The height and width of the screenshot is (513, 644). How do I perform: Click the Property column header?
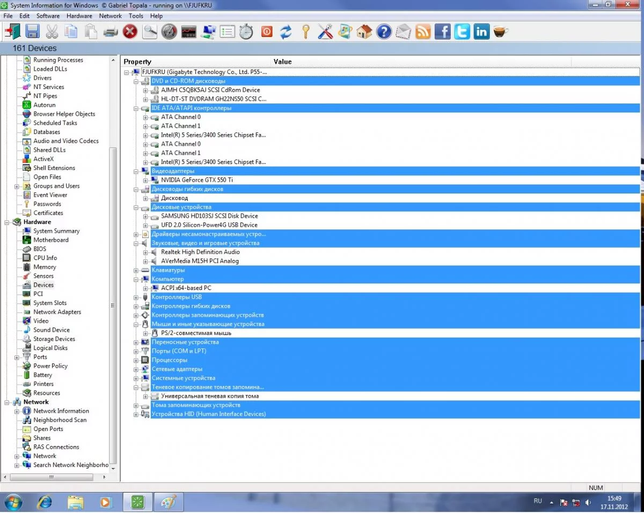point(137,62)
